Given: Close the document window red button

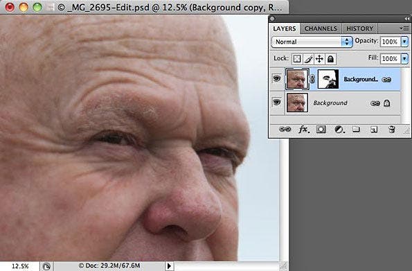Looking at the screenshot, I should click(10, 7).
